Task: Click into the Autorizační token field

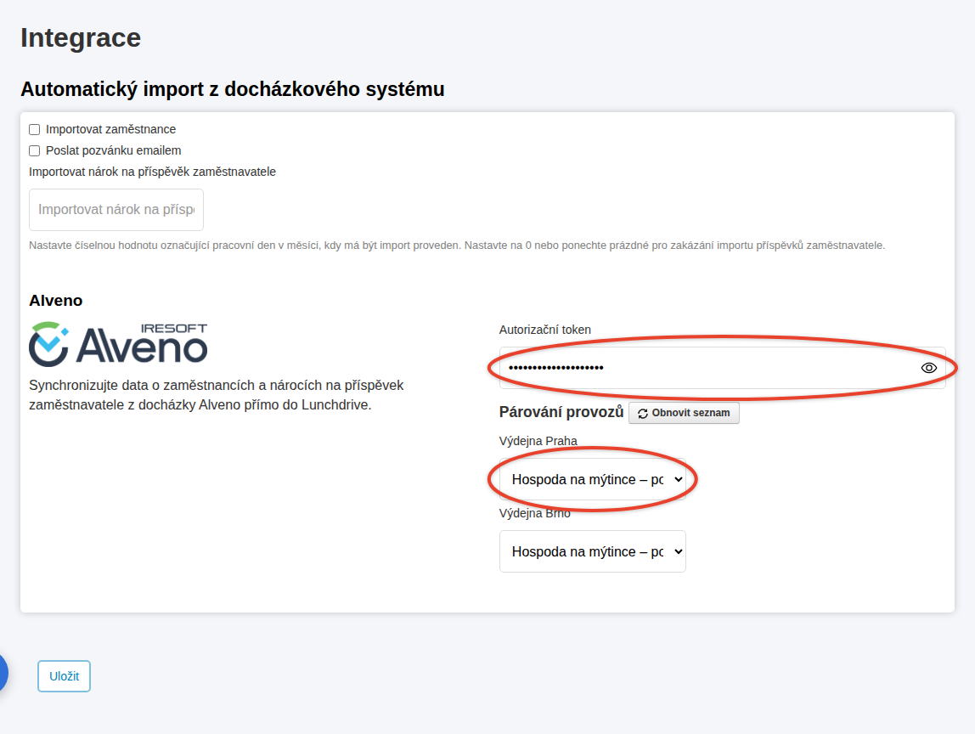Action: point(722,368)
